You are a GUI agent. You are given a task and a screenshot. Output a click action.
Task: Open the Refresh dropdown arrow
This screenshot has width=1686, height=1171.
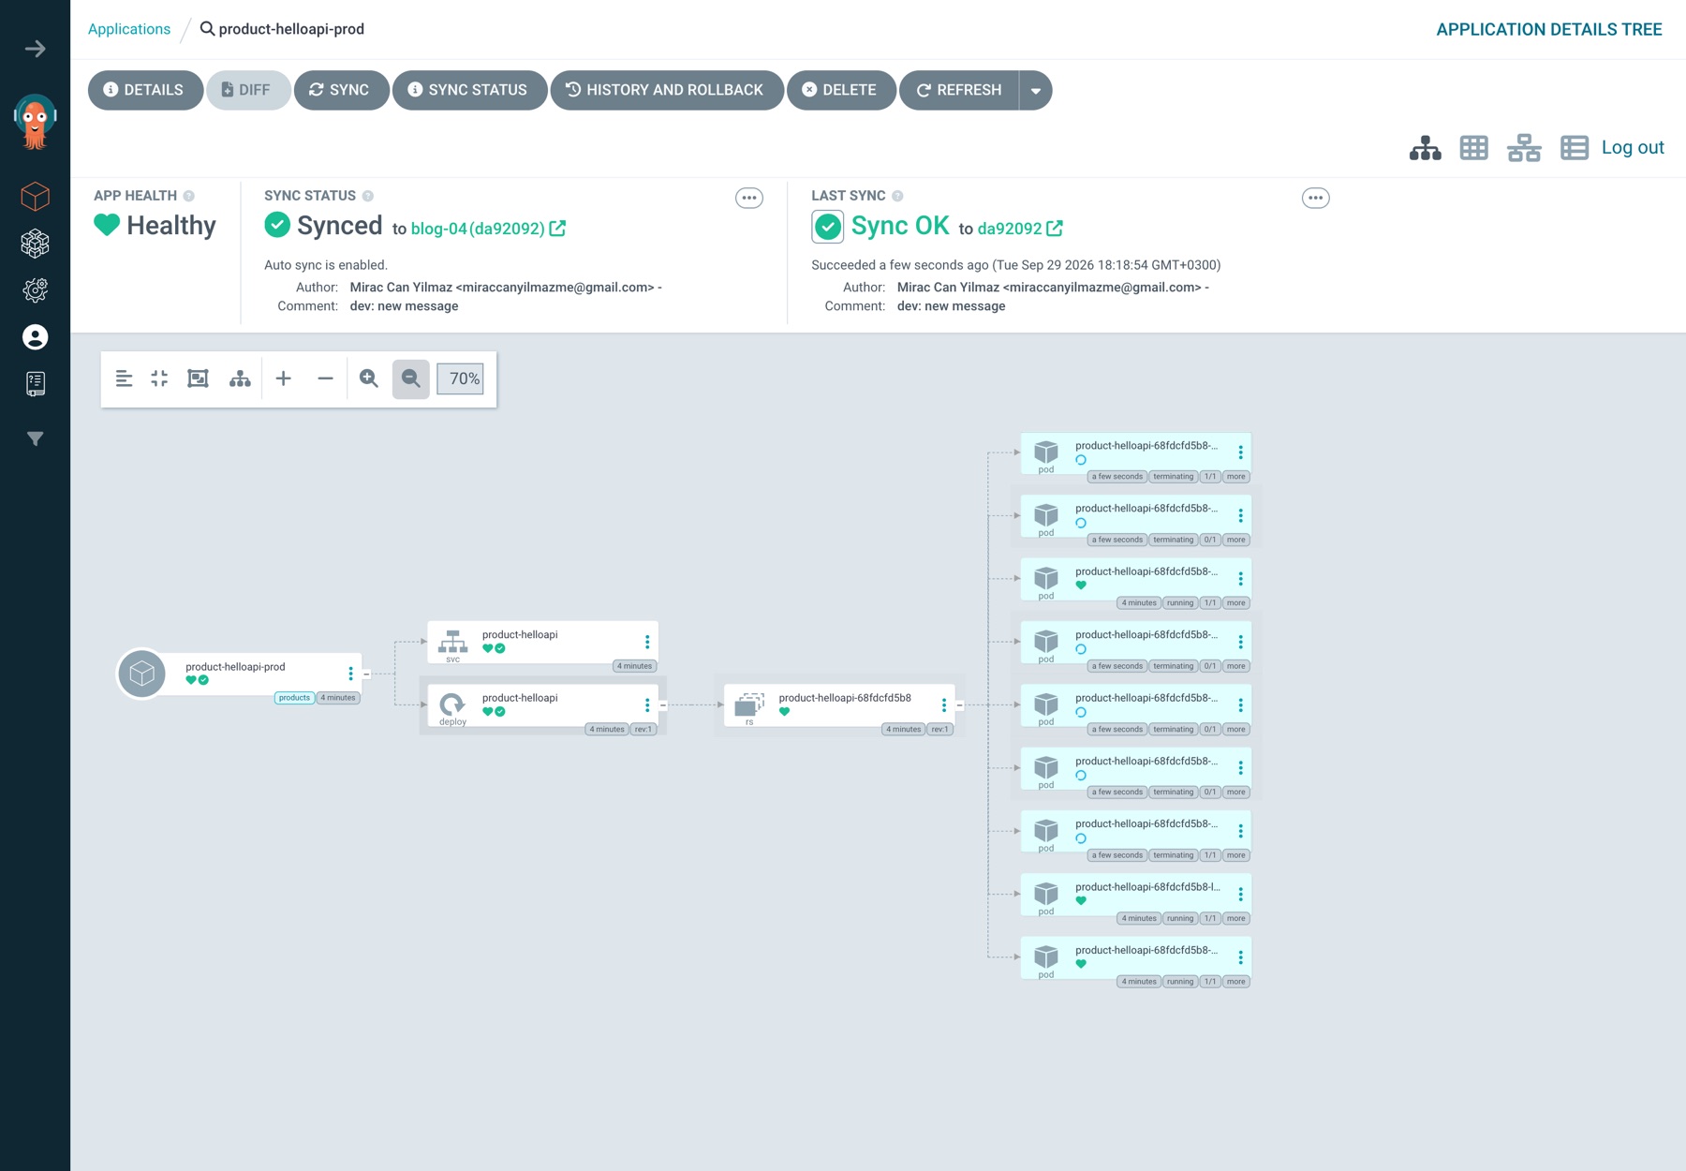click(x=1036, y=91)
